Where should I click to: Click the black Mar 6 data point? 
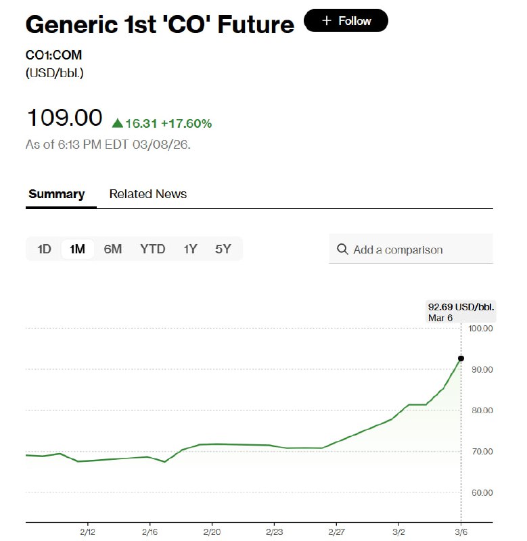(x=461, y=358)
